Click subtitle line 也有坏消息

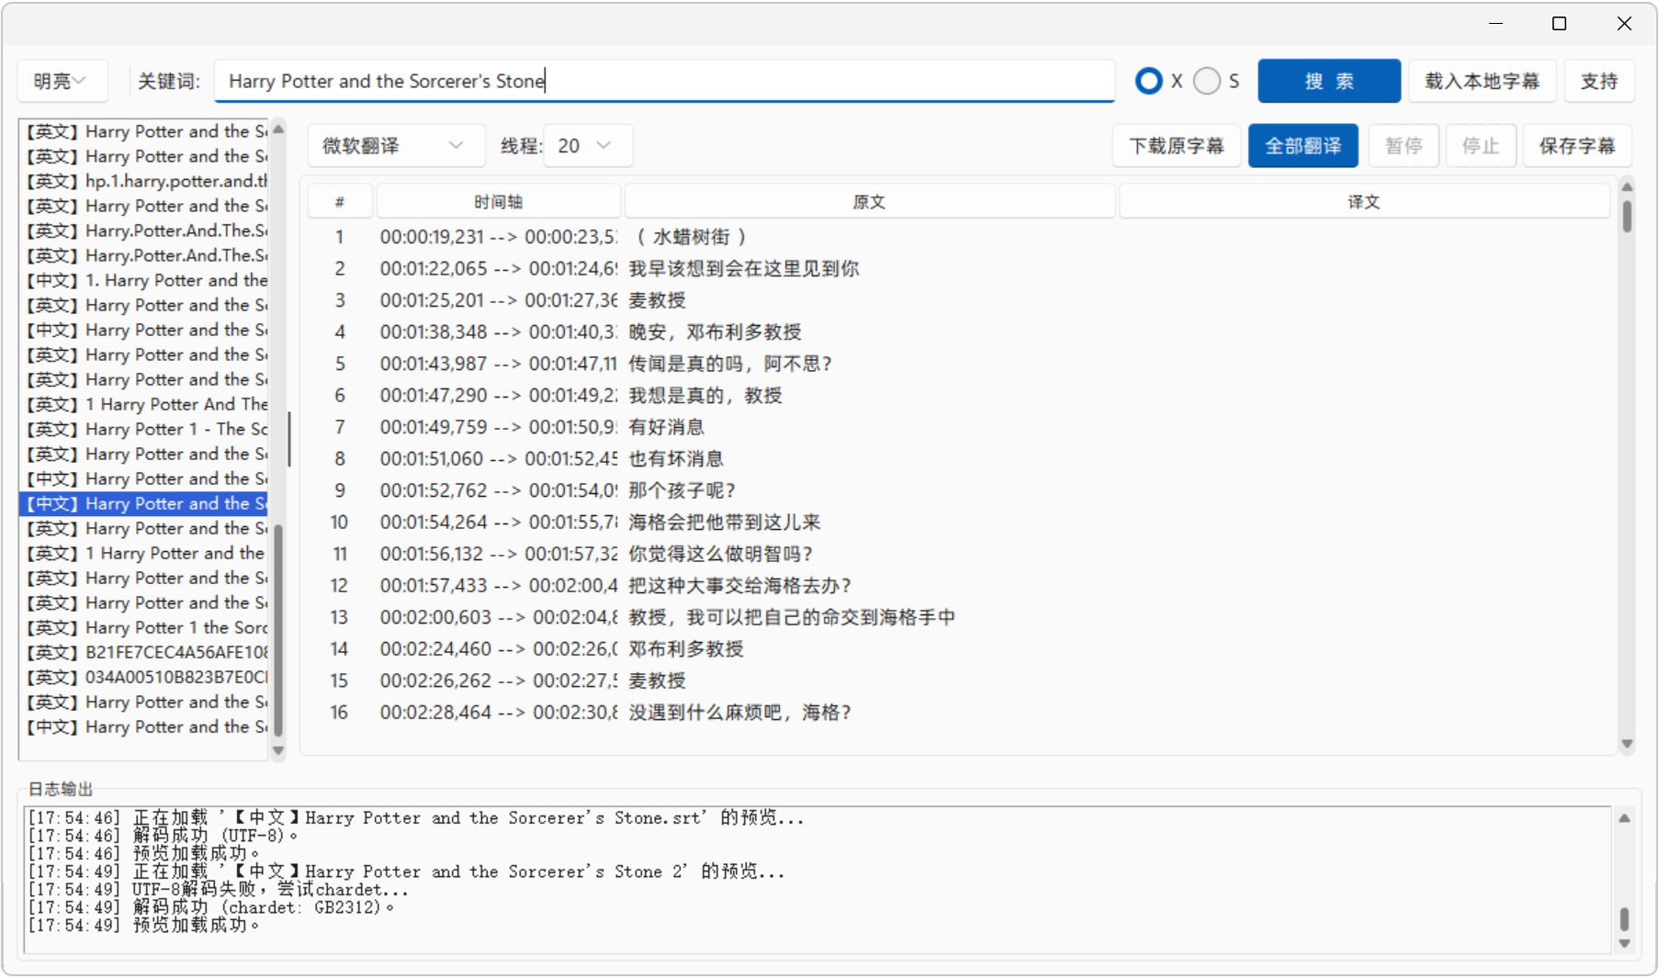click(676, 458)
